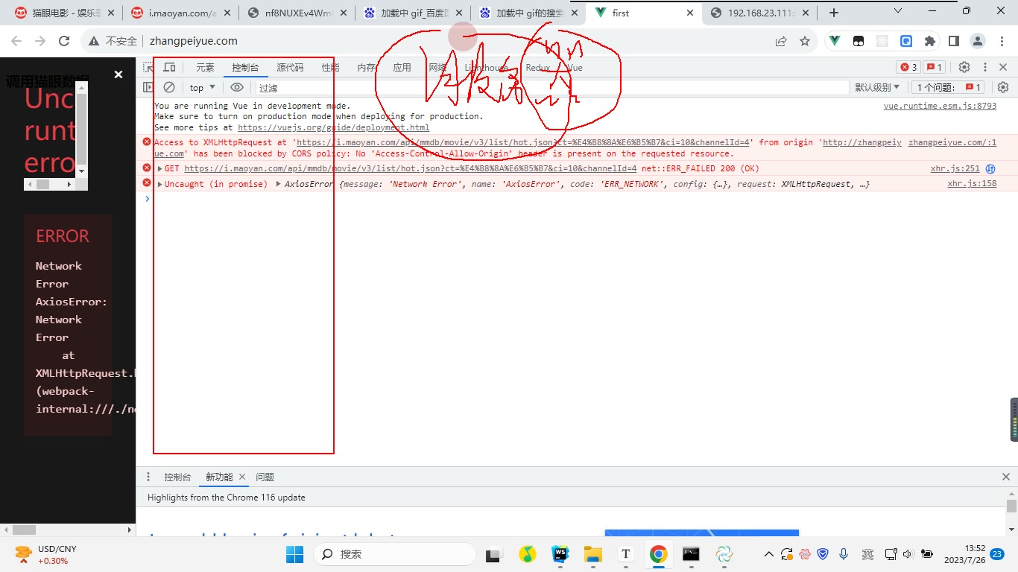
Task: Open the DevTools three-dot customize menu
Action: pos(984,67)
